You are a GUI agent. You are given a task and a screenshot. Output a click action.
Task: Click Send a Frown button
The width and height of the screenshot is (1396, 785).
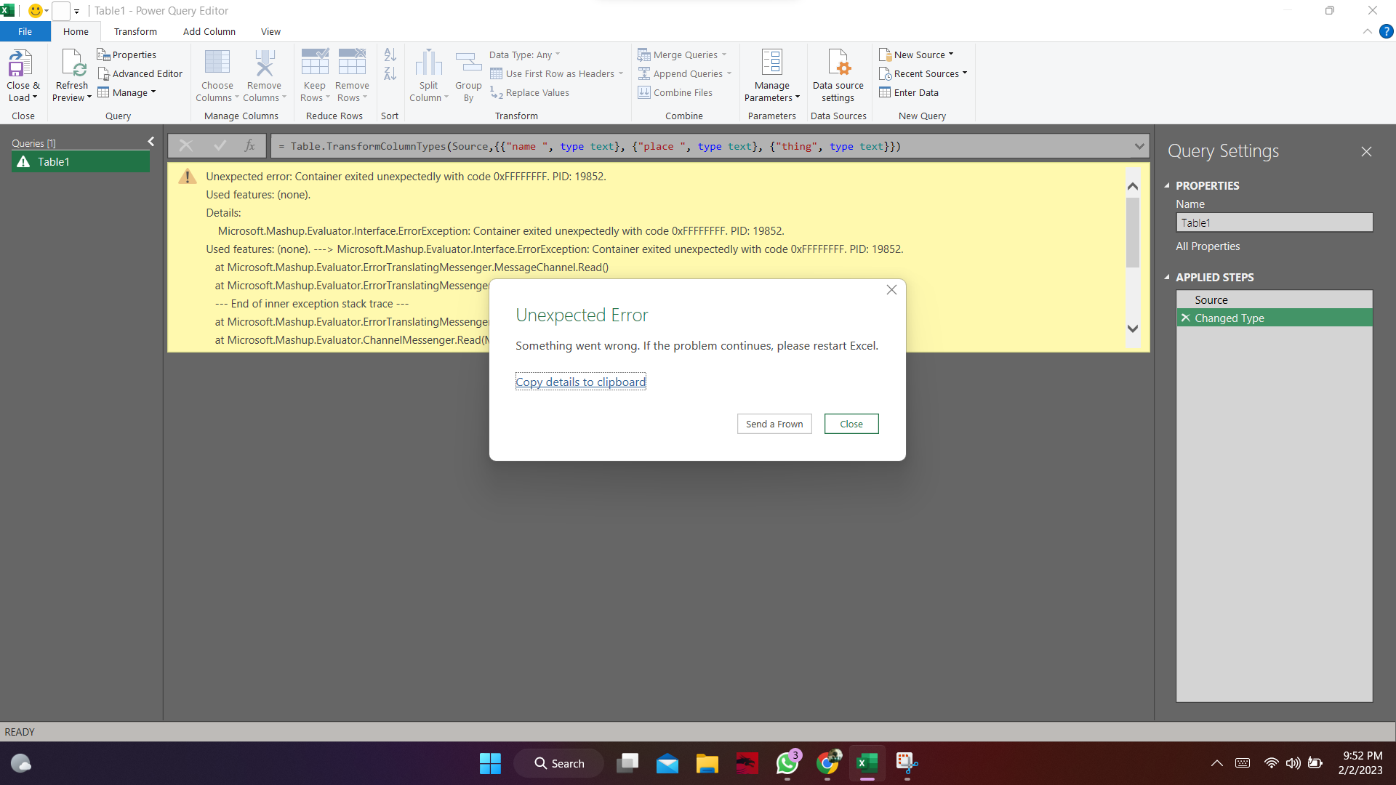click(774, 424)
